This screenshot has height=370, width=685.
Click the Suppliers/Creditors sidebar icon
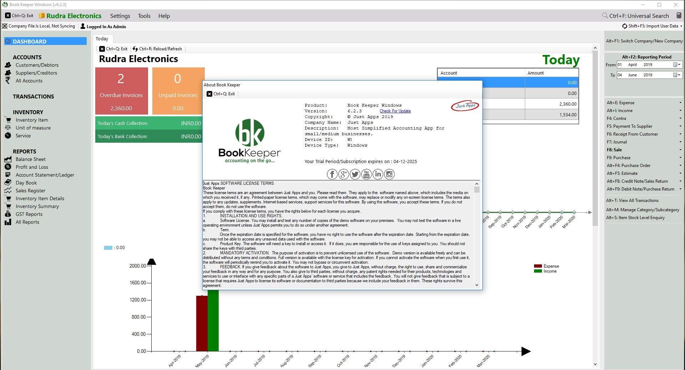(8, 73)
